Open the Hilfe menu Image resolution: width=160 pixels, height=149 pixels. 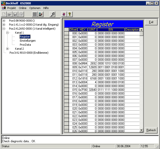tap(46, 8)
